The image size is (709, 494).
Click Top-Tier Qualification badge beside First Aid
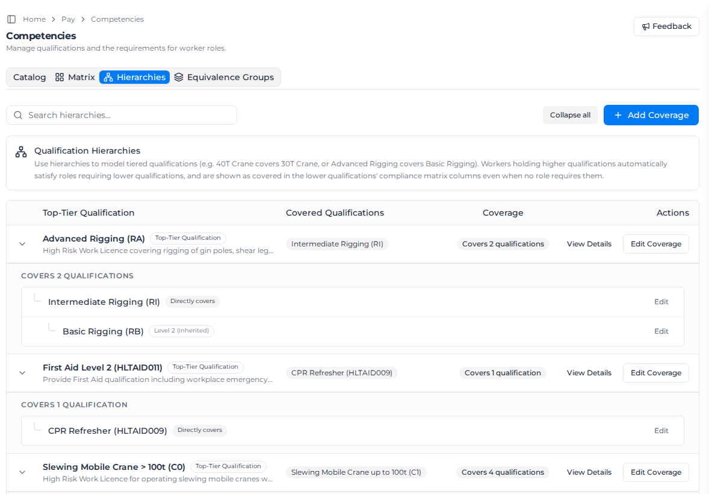205,367
